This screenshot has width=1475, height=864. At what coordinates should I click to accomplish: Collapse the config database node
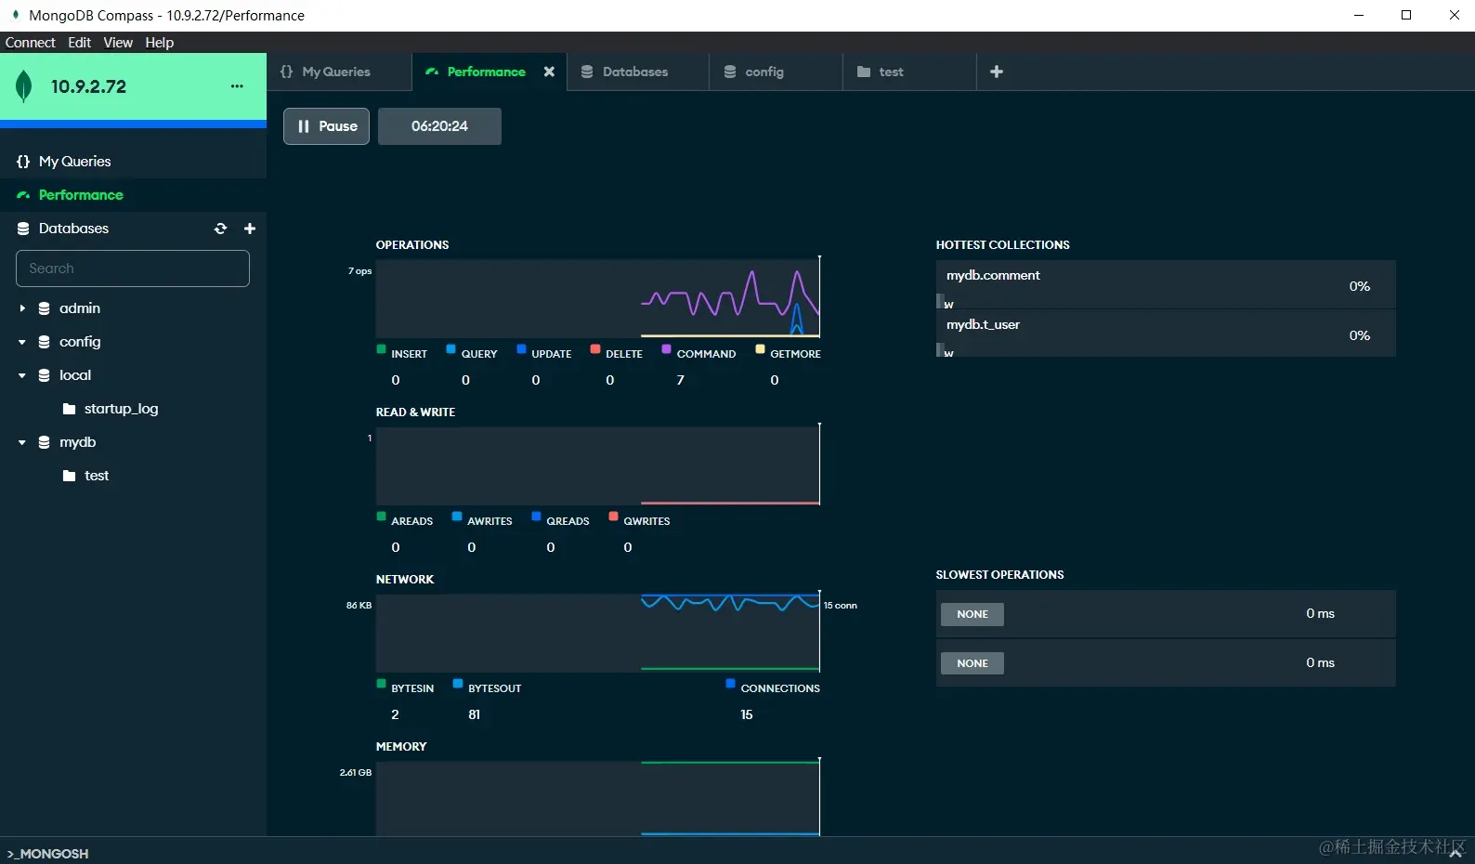22,342
